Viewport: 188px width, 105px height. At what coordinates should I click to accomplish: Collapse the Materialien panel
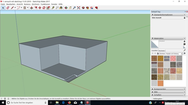pos(153,38)
